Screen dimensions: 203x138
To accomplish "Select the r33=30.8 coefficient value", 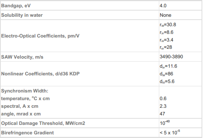I will (x=168, y=24).
